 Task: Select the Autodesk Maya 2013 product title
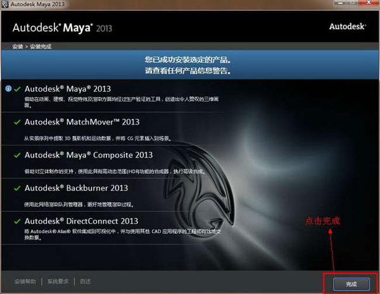68,89
